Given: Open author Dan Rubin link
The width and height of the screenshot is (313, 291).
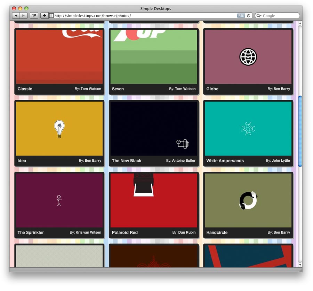Looking at the screenshot, I should click(x=187, y=233).
